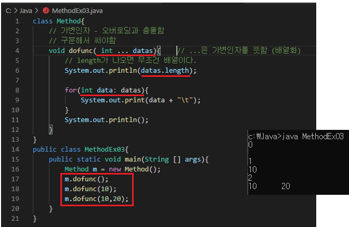Click line number 21 in the gutter

coord(15,219)
